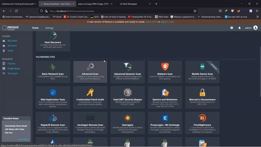
Task: Open the Advanced Dynamic Scan template
Action: click(128, 72)
